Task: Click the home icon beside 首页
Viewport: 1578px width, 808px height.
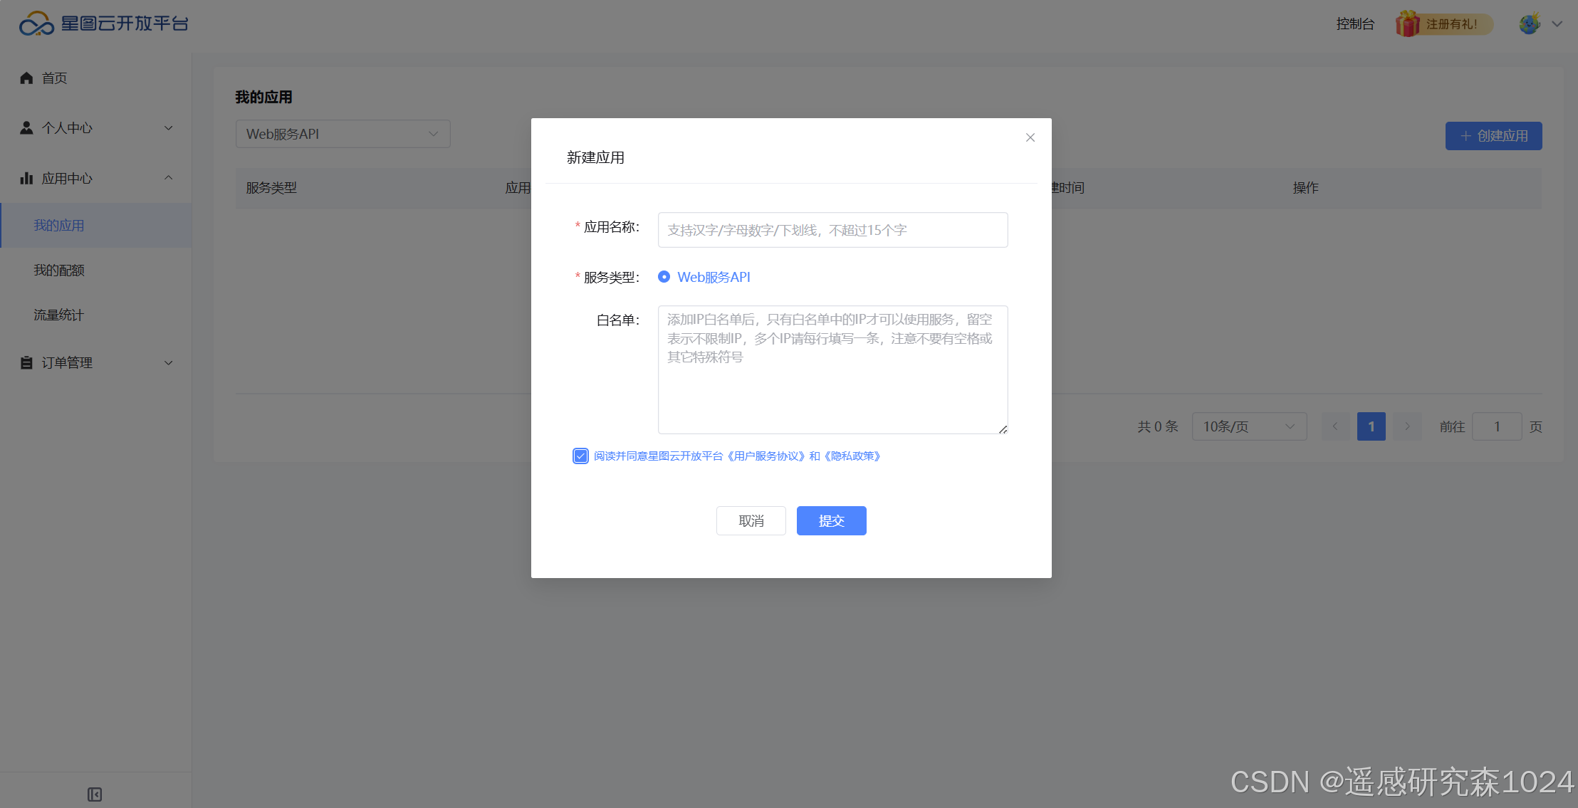Action: [26, 78]
